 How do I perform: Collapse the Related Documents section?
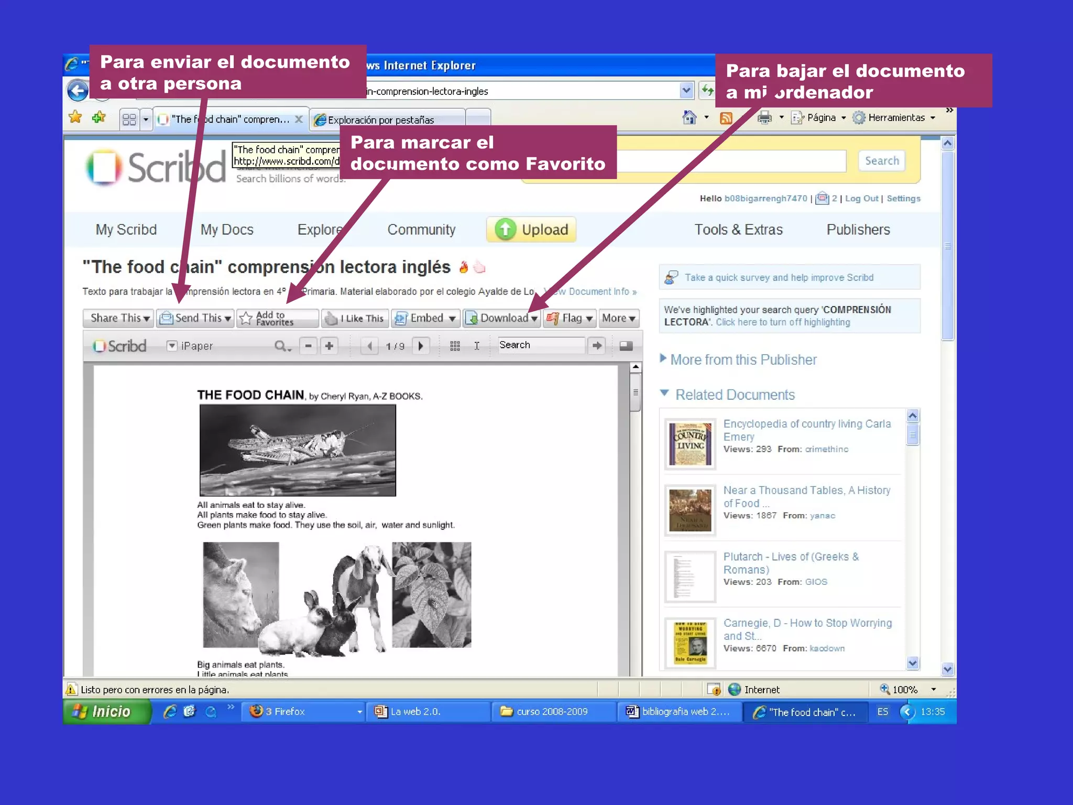[x=727, y=395]
